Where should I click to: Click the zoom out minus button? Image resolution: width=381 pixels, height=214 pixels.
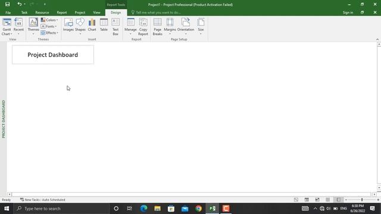346,200
